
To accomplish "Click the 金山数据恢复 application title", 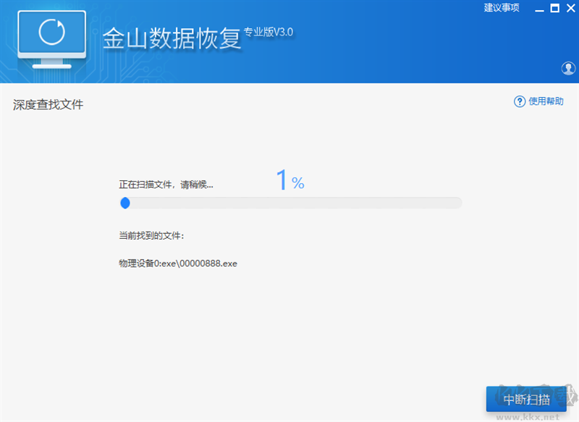I will (x=171, y=38).
